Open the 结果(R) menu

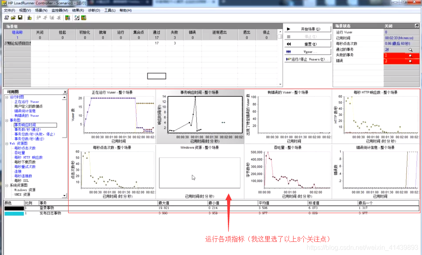(x=78, y=10)
